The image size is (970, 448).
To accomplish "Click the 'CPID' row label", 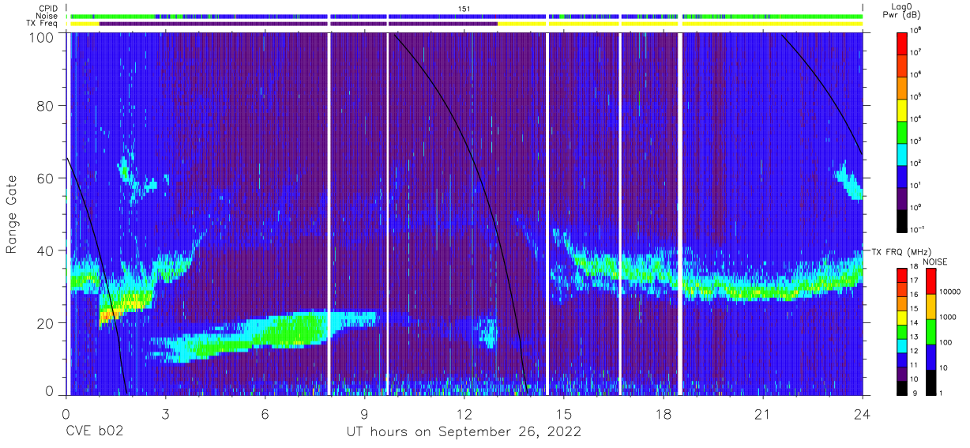I will 49,8.
